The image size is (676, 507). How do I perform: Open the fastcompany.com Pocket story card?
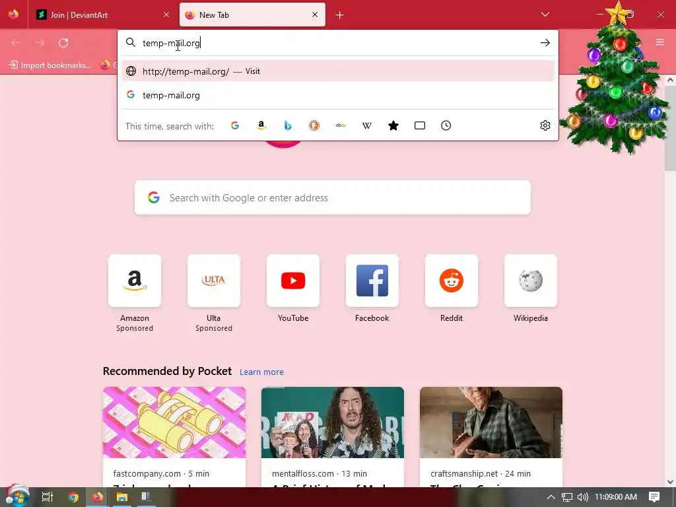click(x=174, y=437)
